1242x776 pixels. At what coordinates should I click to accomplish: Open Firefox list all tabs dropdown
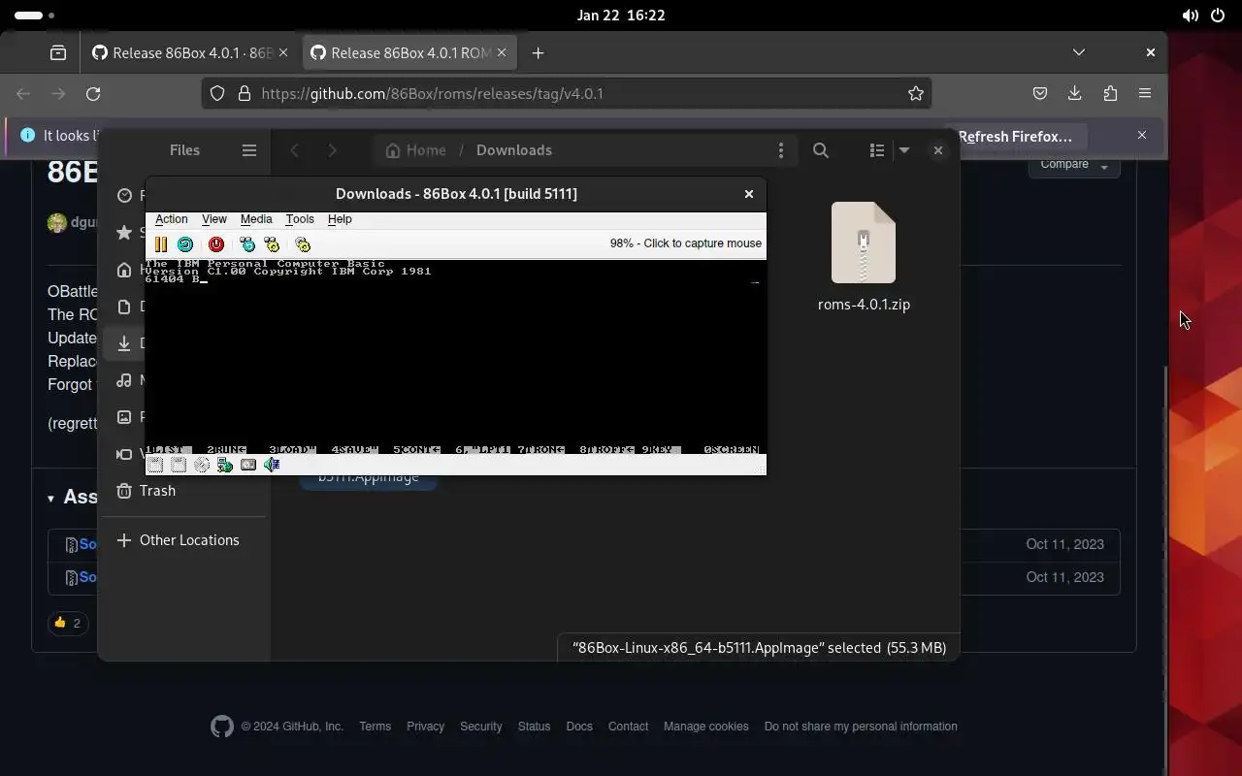[x=1079, y=52]
